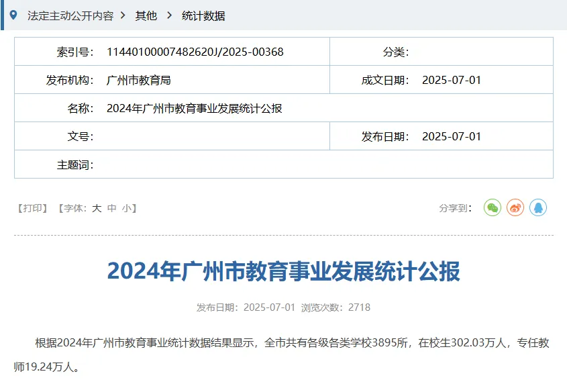
Task: Click 浏览次数：2718 view count
Action: tap(336, 307)
